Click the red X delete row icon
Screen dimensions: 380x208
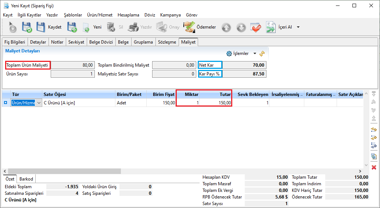[374, 167]
